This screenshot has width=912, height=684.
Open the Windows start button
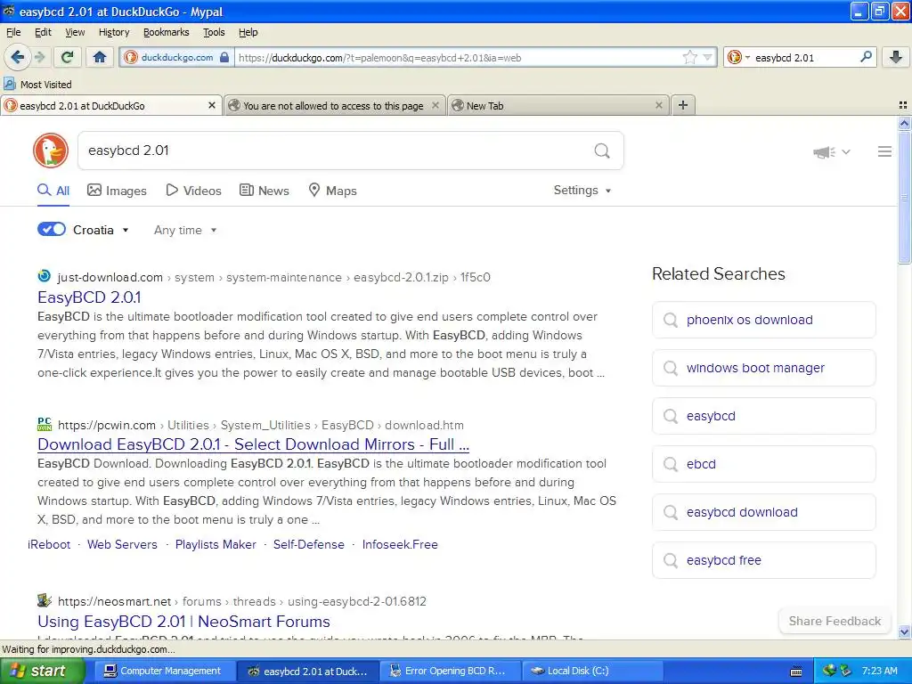42,671
